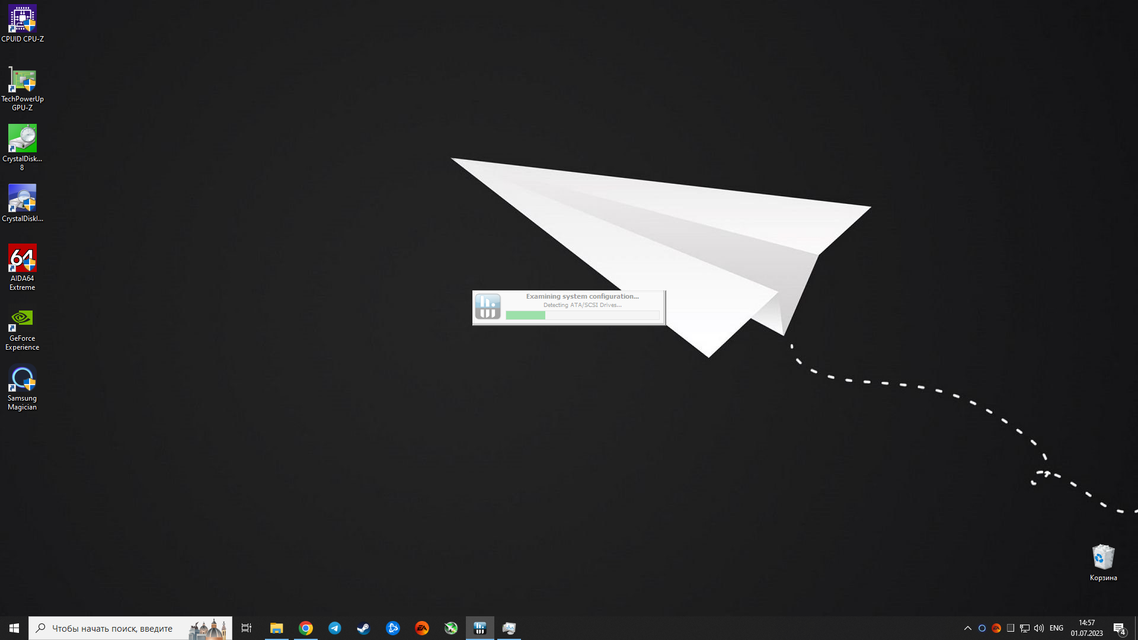The image size is (1138, 640).
Task: Click the Windows search box
Action: (113, 628)
